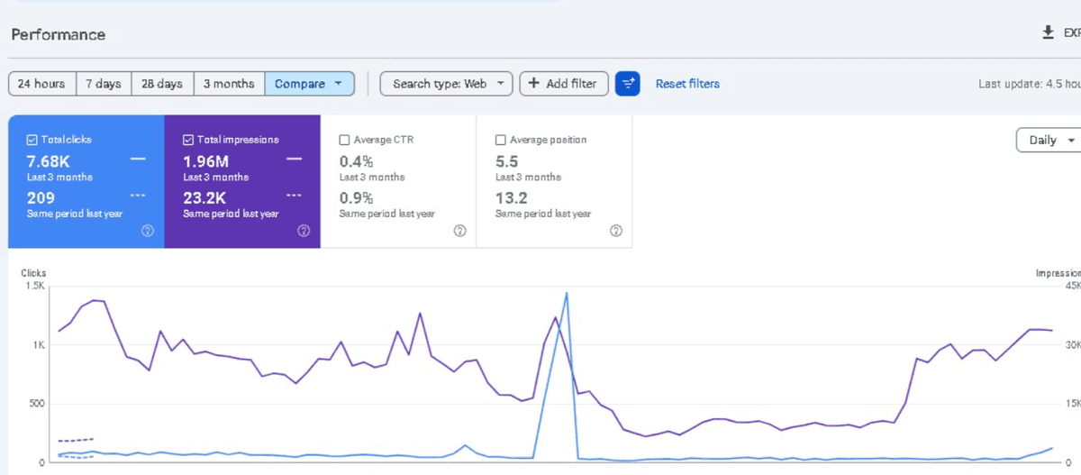Click the clicks spike peak on chart
The height and width of the screenshot is (475, 1081).
(567, 293)
